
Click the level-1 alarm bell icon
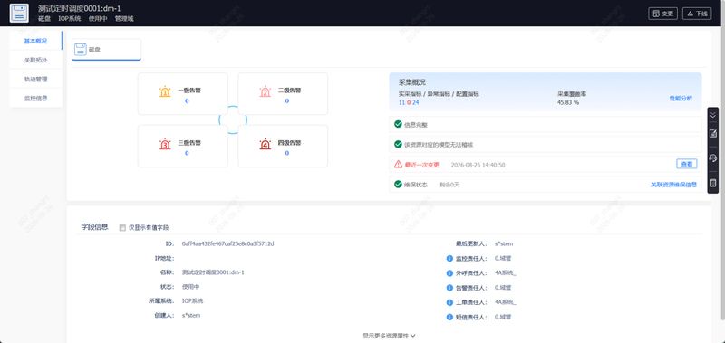pos(165,92)
